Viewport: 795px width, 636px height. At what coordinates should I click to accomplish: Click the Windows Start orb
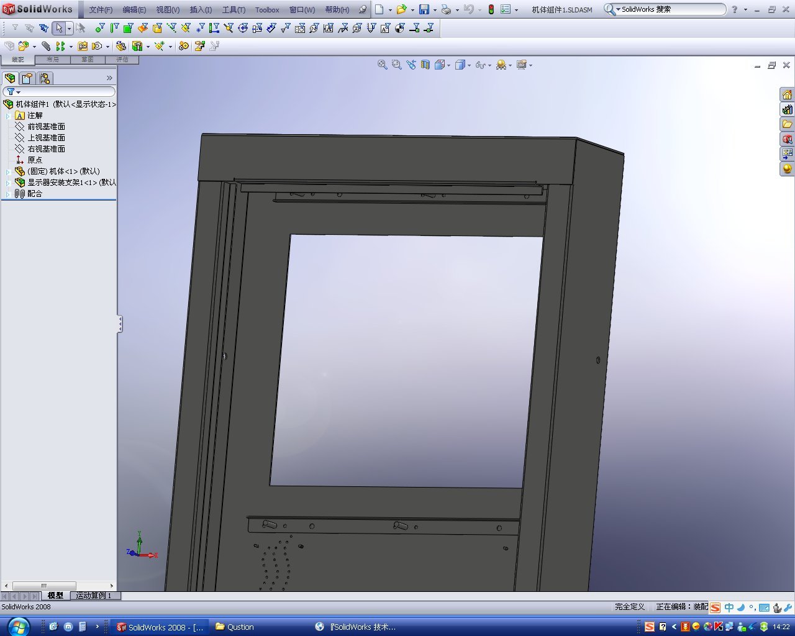tap(19, 625)
